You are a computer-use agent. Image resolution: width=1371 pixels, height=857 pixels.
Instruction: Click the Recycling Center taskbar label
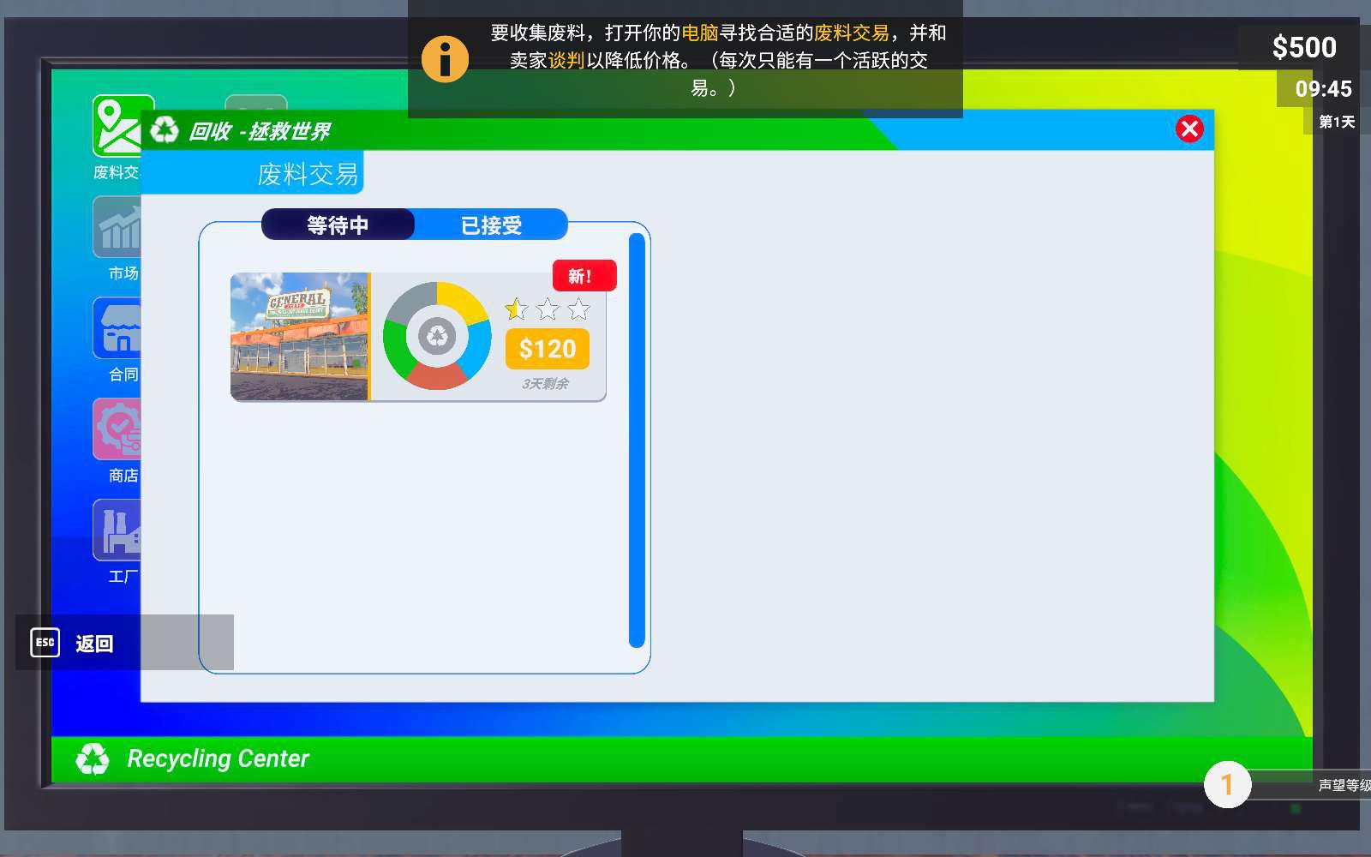click(218, 758)
